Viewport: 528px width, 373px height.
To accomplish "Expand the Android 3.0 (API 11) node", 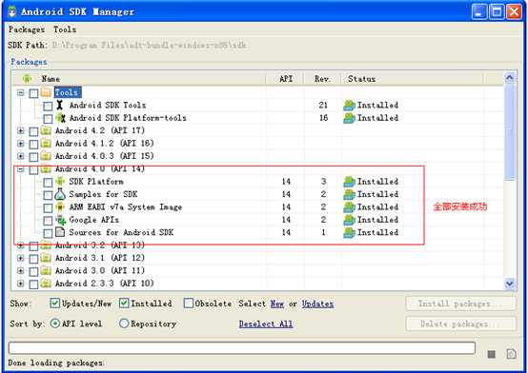I will (x=21, y=271).
